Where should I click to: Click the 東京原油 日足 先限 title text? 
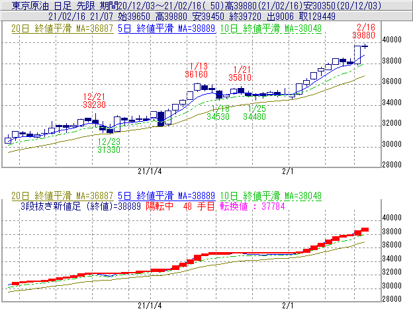pos(55,5)
